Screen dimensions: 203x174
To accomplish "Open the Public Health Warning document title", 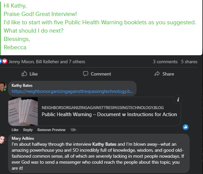I will click(x=109, y=114).
